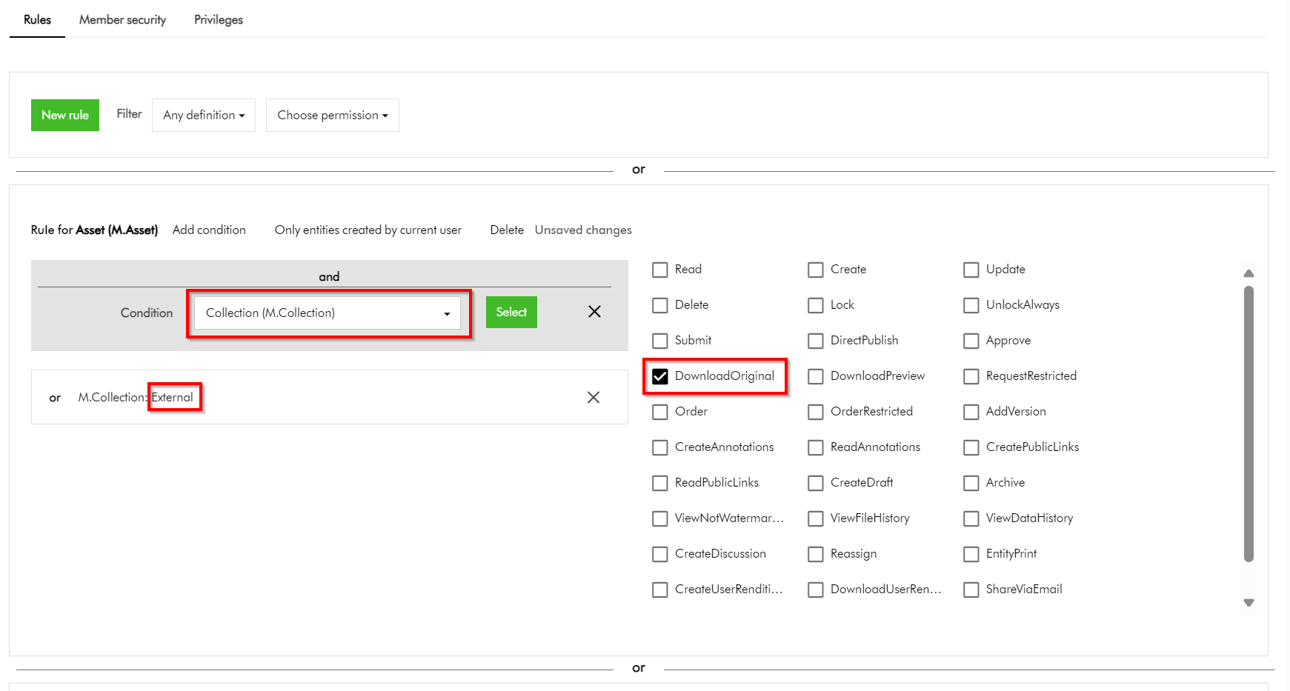Click the green New rule button
This screenshot has height=691, width=1290.
[x=65, y=116]
